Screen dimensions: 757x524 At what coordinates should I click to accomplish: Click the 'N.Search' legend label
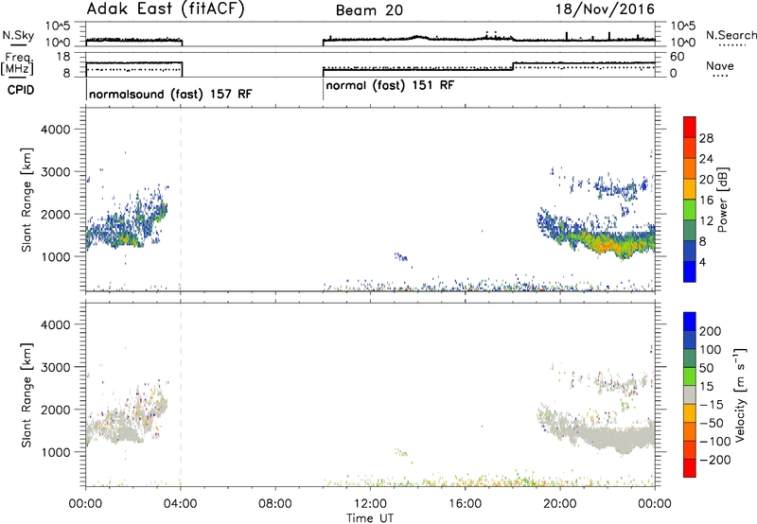click(x=731, y=35)
